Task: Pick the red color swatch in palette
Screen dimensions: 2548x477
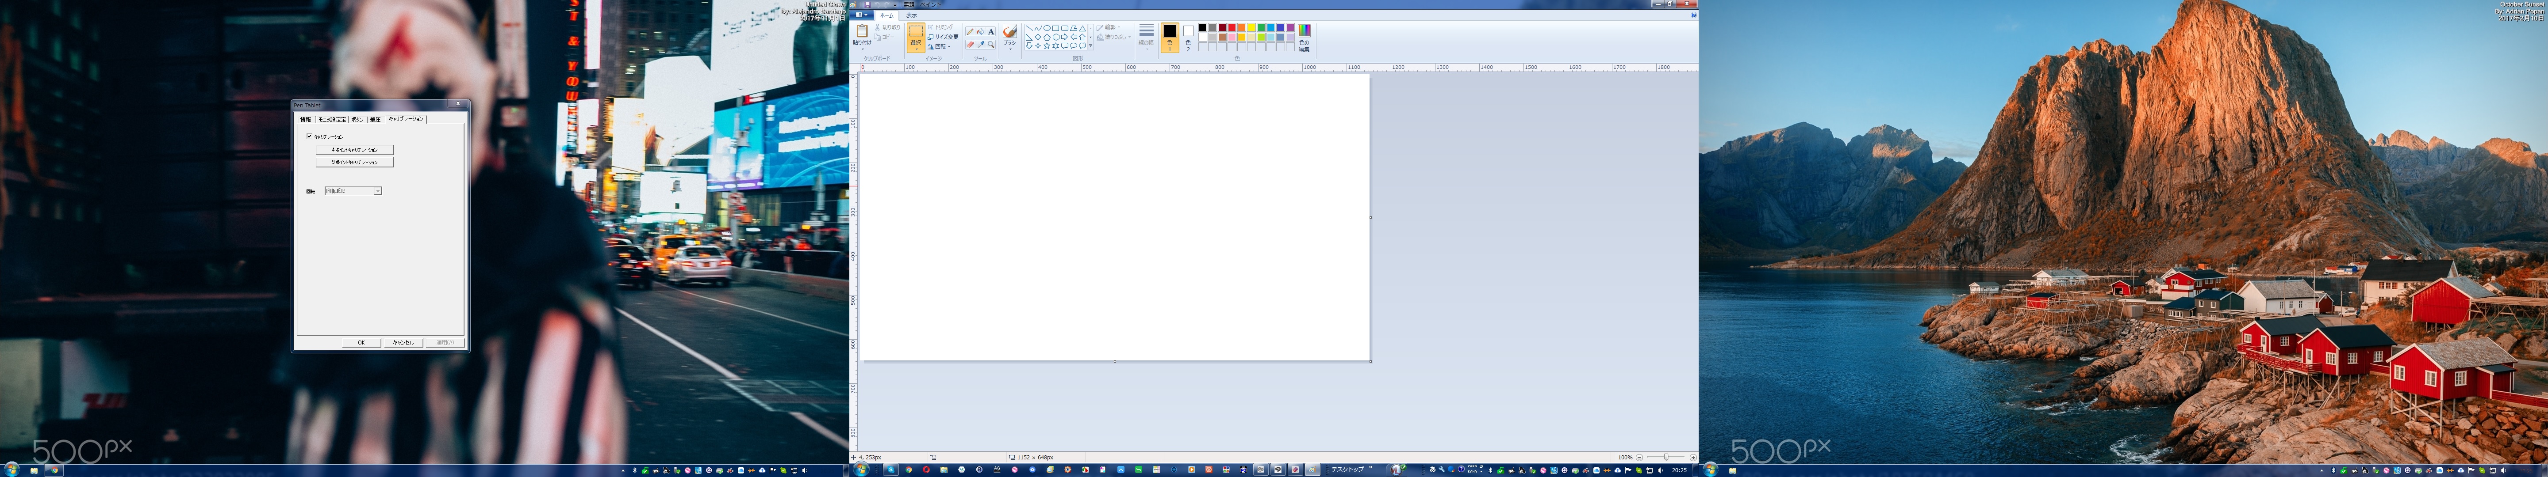Action: 1232,28
